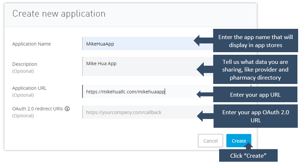This screenshot has width=304, height=165.
Task: Click the arrow pointing at the Description field
Action: [x=206, y=68]
